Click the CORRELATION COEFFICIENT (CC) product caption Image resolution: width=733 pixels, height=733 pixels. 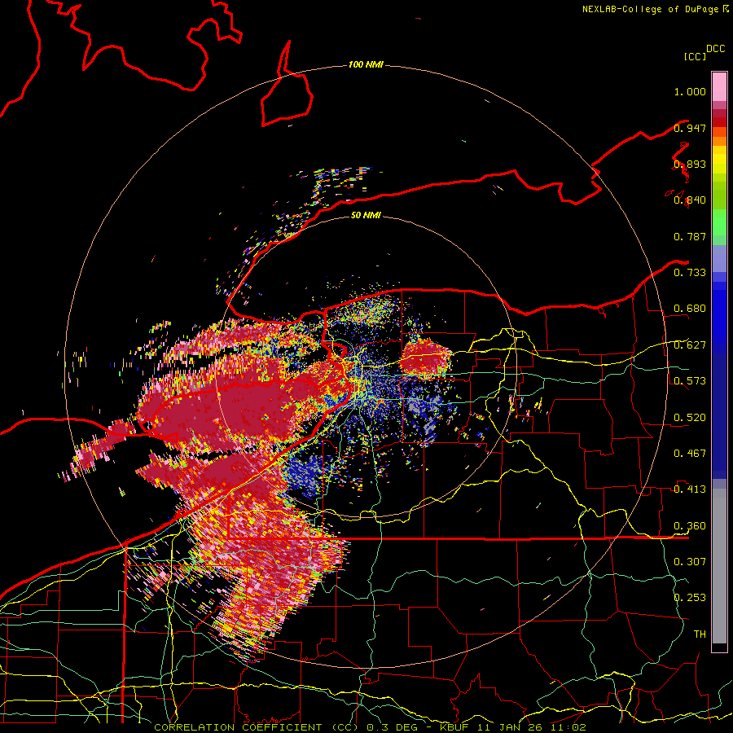coord(256,727)
